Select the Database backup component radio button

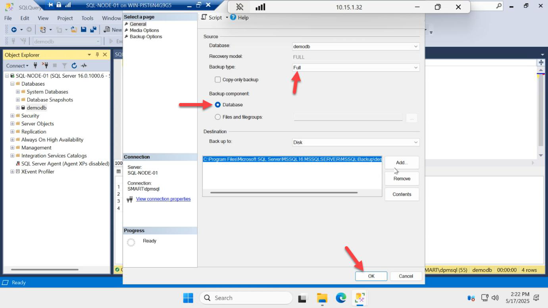(x=217, y=105)
